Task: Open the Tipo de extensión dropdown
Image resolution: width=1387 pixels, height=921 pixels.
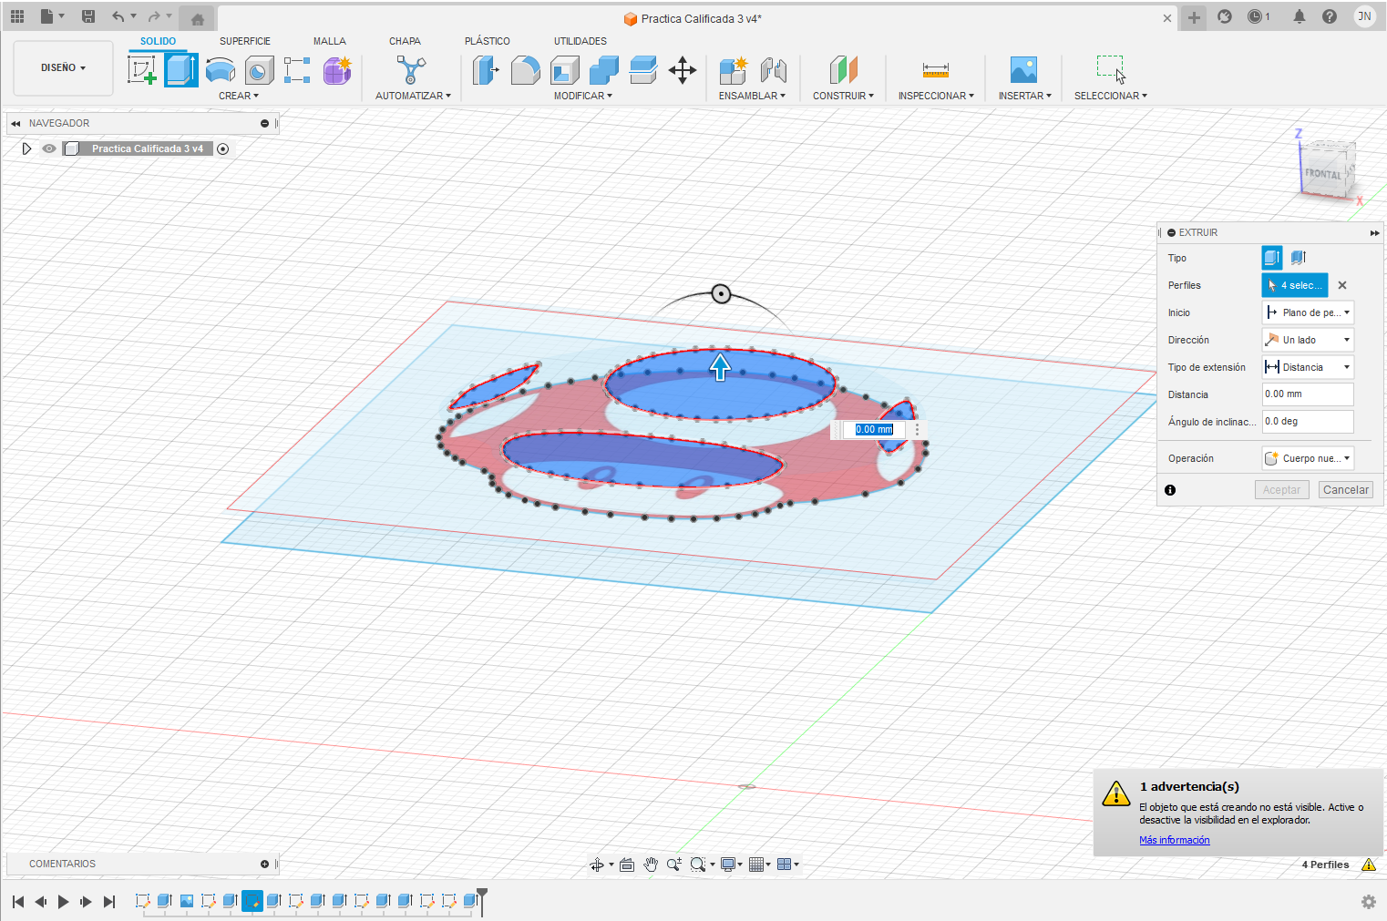Action: point(1308,367)
